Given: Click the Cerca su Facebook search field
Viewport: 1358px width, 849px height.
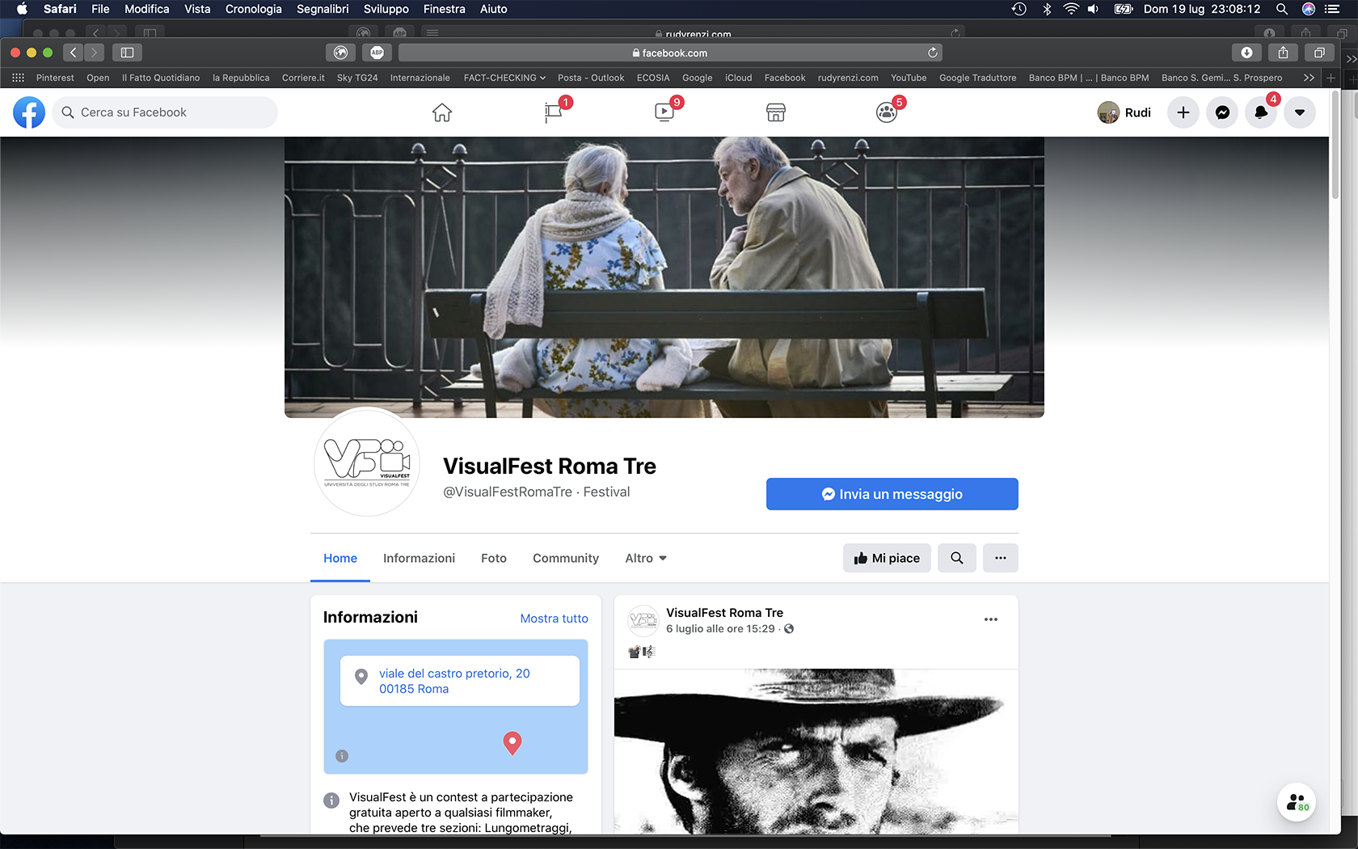Looking at the screenshot, I should pyautogui.click(x=166, y=112).
